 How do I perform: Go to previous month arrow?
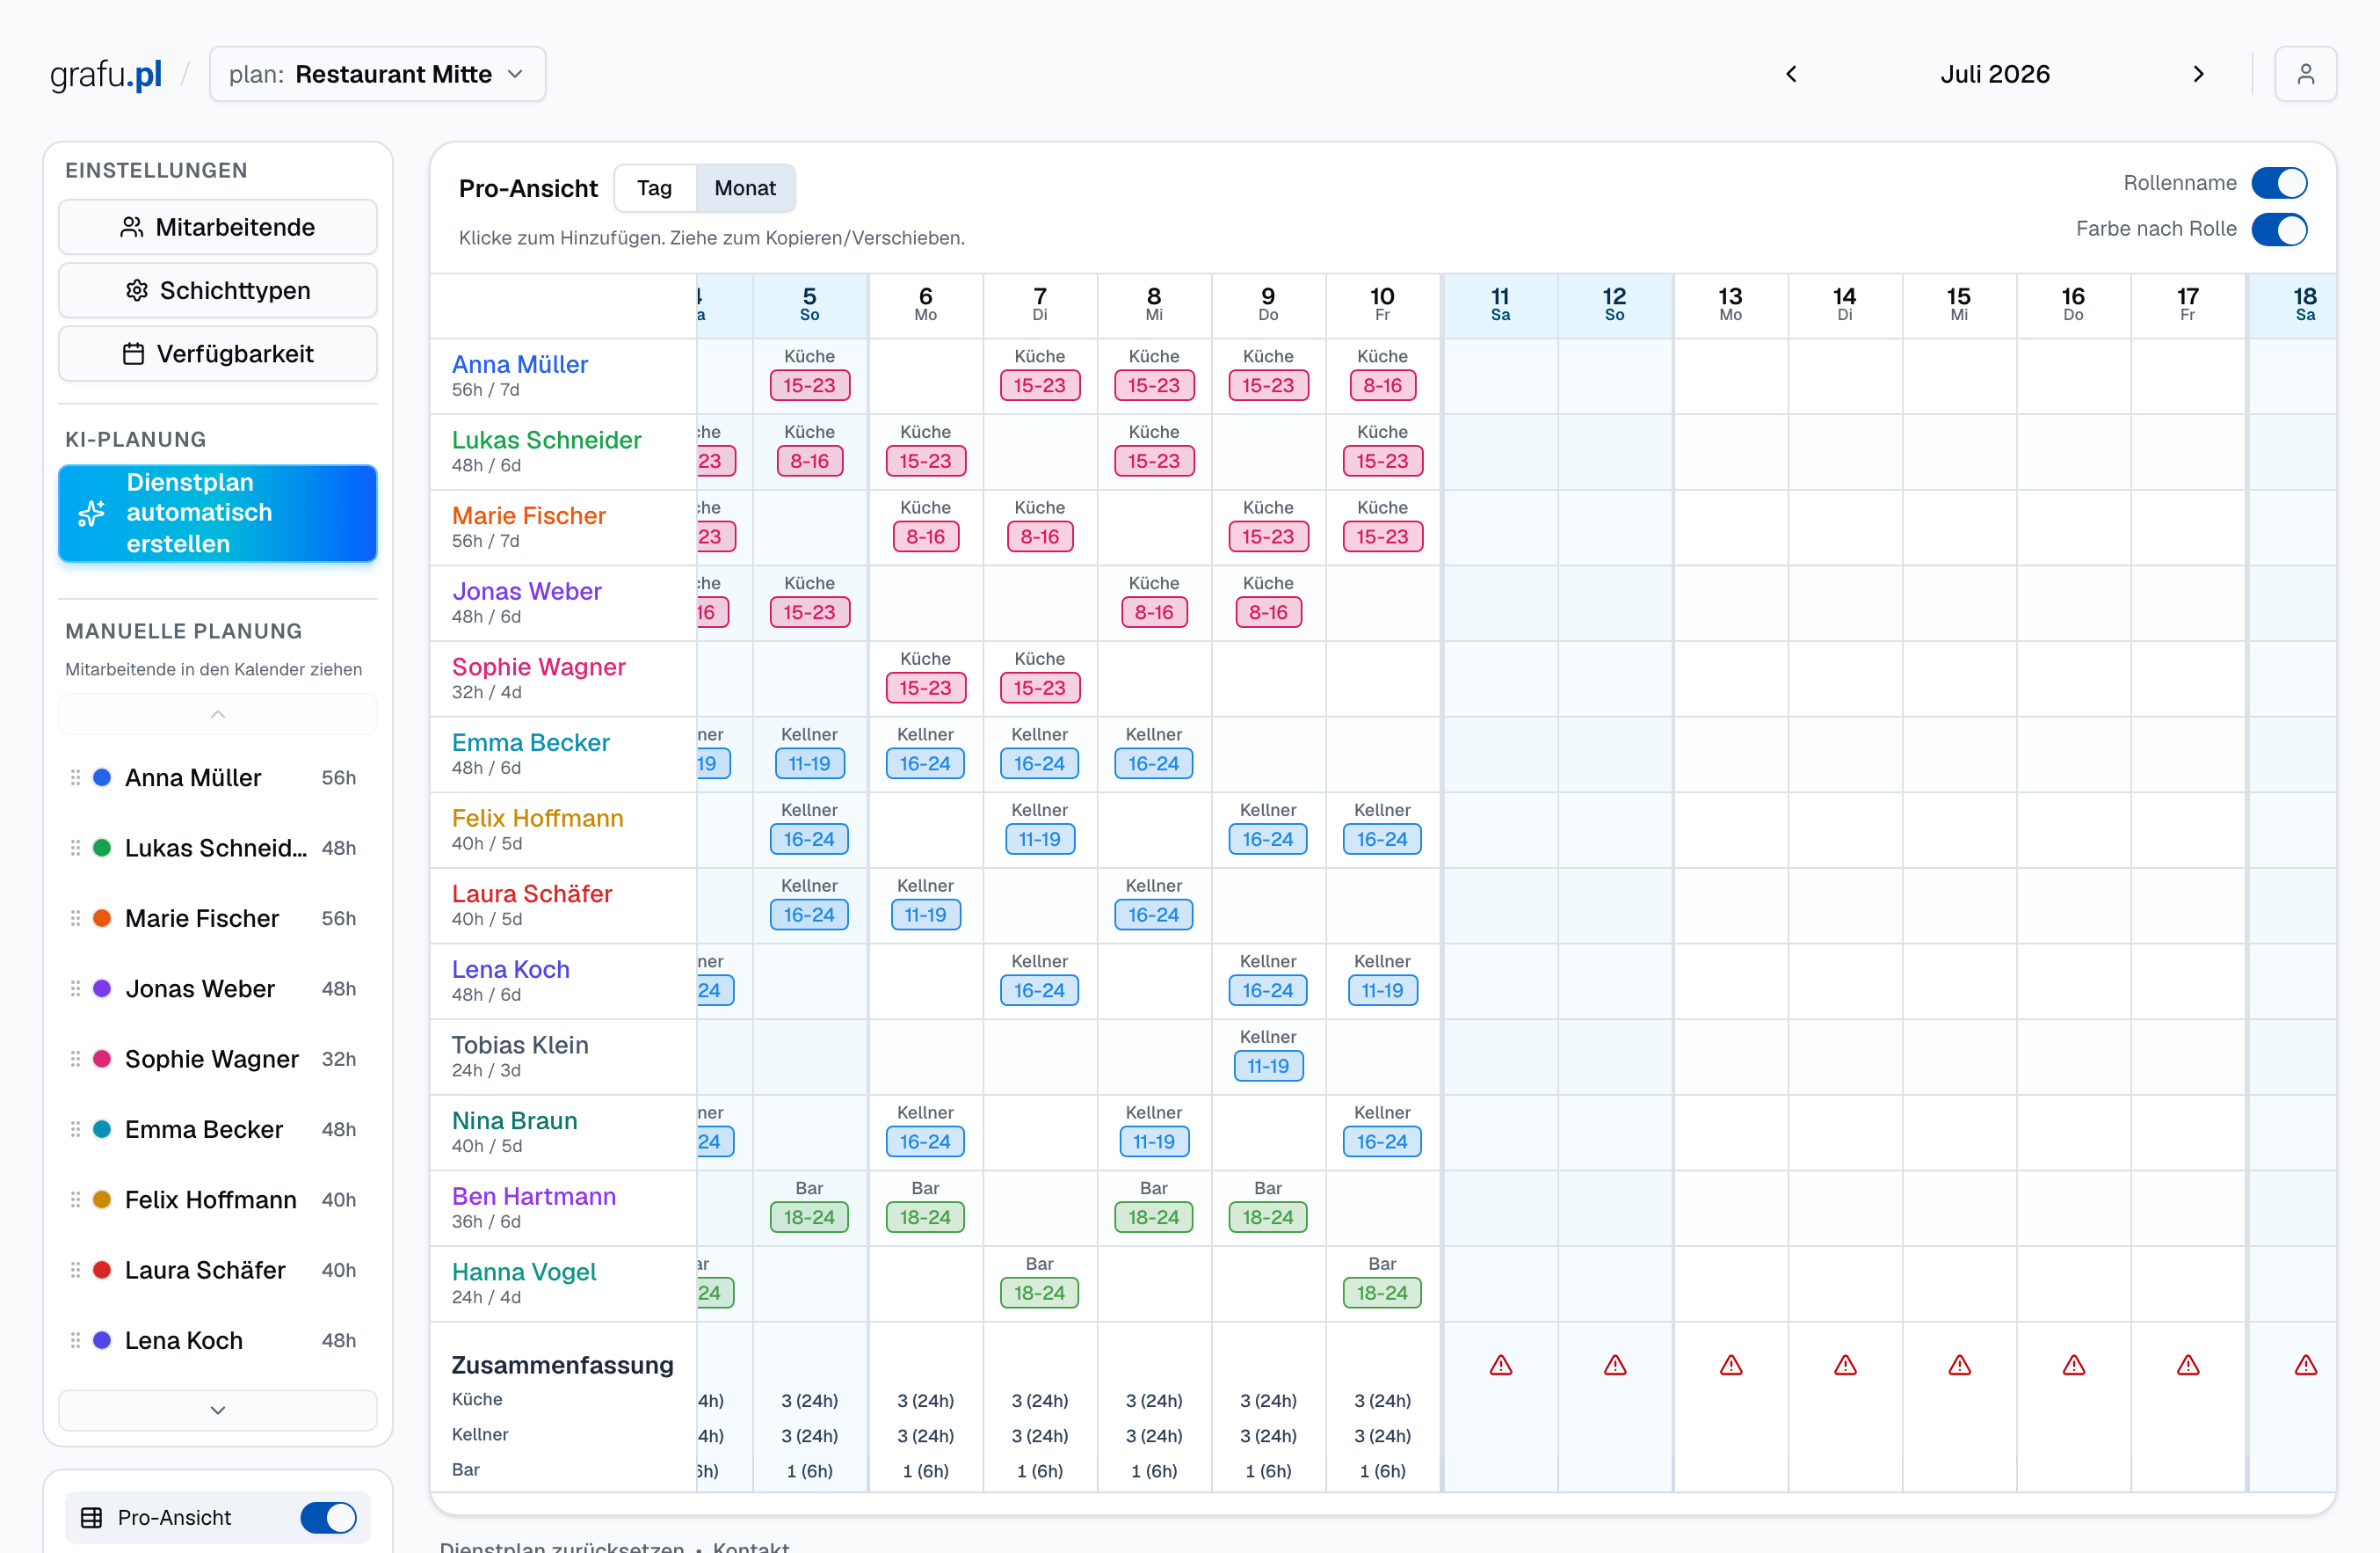(1791, 74)
